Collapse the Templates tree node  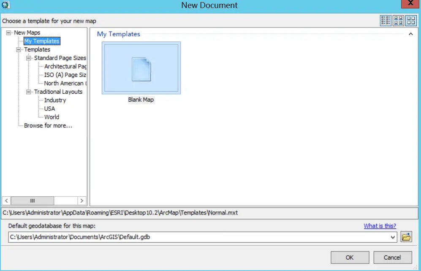click(x=19, y=50)
